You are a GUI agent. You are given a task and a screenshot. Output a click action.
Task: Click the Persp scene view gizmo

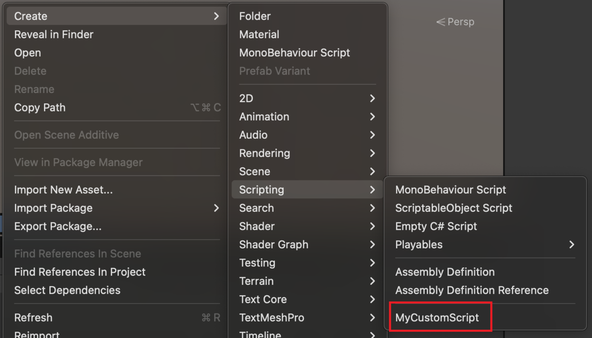pos(455,22)
